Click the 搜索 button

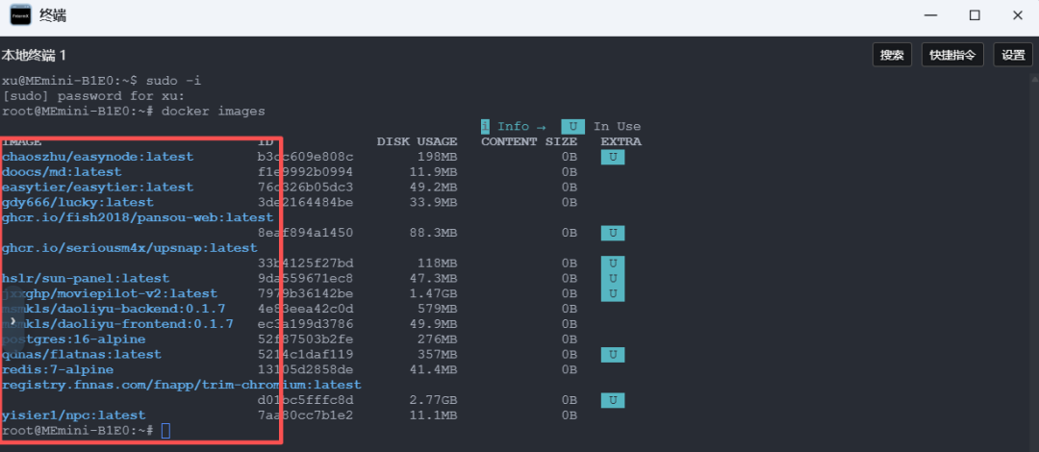[x=892, y=55]
